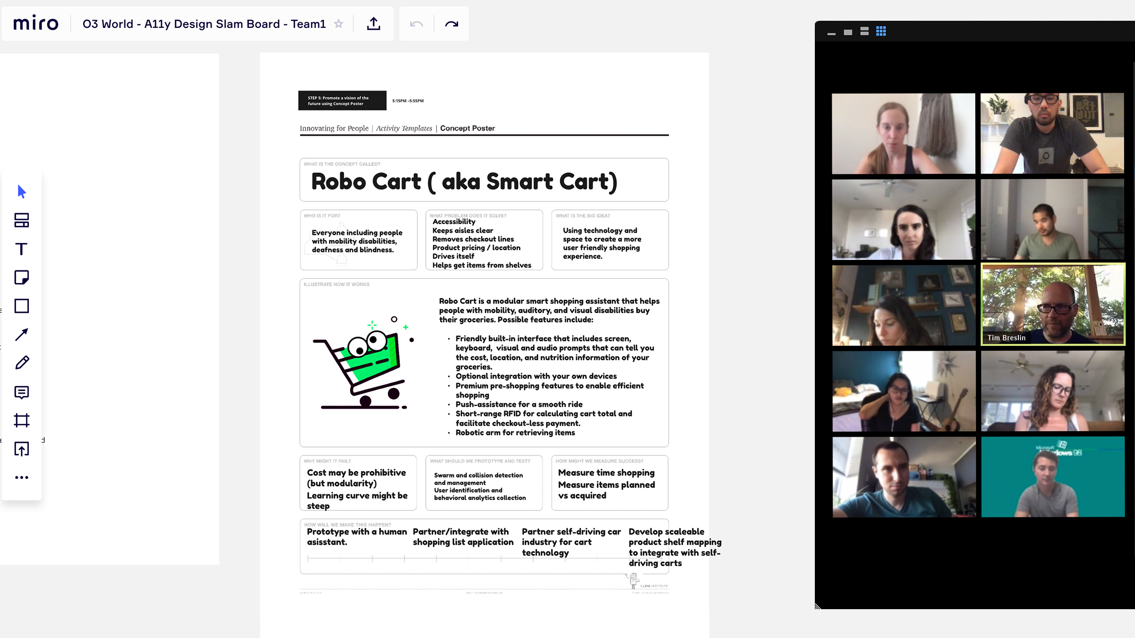Click the redo arrow
Screen dimensions: 1135x638
point(452,24)
